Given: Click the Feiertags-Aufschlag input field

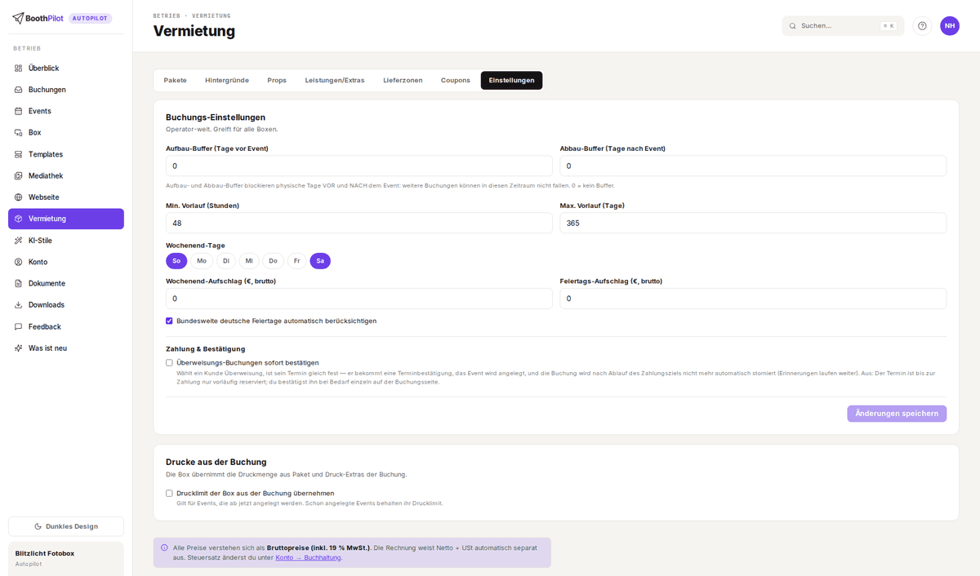Looking at the screenshot, I should point(753,299).
